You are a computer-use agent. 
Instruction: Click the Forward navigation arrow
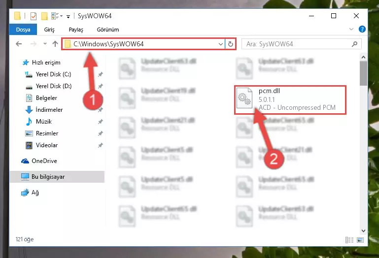[34, 44]
